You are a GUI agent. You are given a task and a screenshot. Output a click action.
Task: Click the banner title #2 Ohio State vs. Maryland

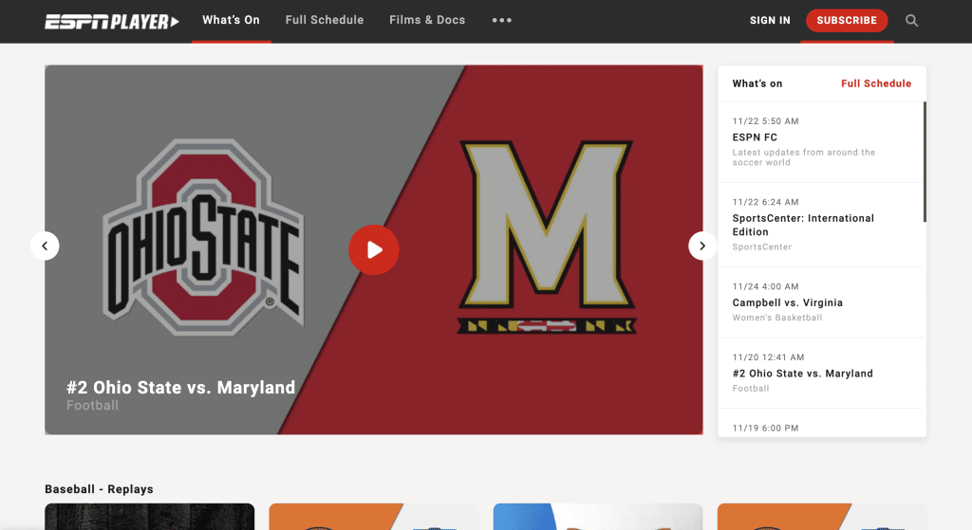click(181, 388)
